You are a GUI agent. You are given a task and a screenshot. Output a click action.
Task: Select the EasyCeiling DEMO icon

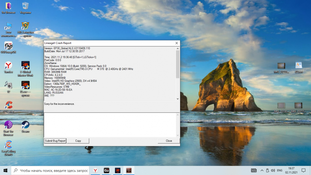(x=8, y=145)
